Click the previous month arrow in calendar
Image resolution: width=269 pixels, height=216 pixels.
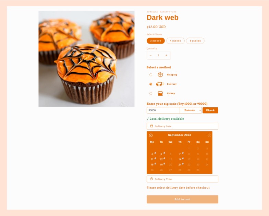151,135
